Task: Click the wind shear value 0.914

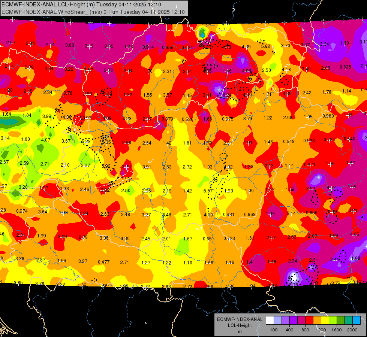Action: click(x=148, y=47)
